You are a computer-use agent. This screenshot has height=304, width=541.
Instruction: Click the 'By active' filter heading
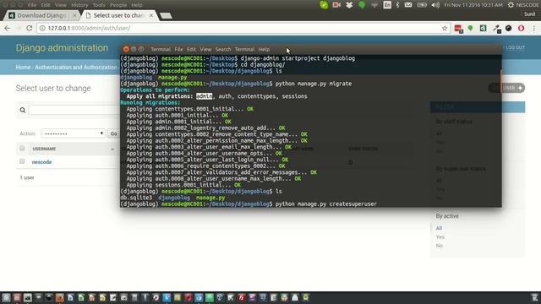pyautogui.click(x=447, y=216)
